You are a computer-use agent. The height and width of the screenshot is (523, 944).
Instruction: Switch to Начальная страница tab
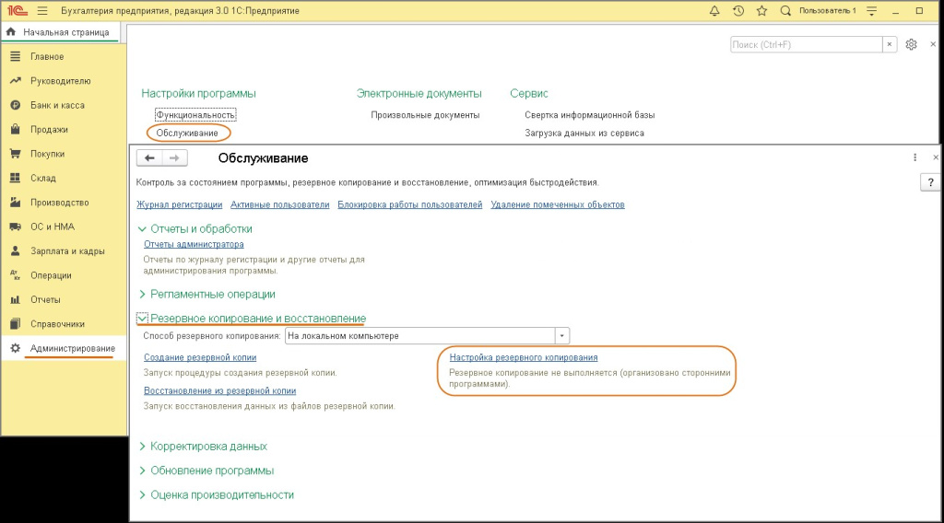tap(61, 32)
